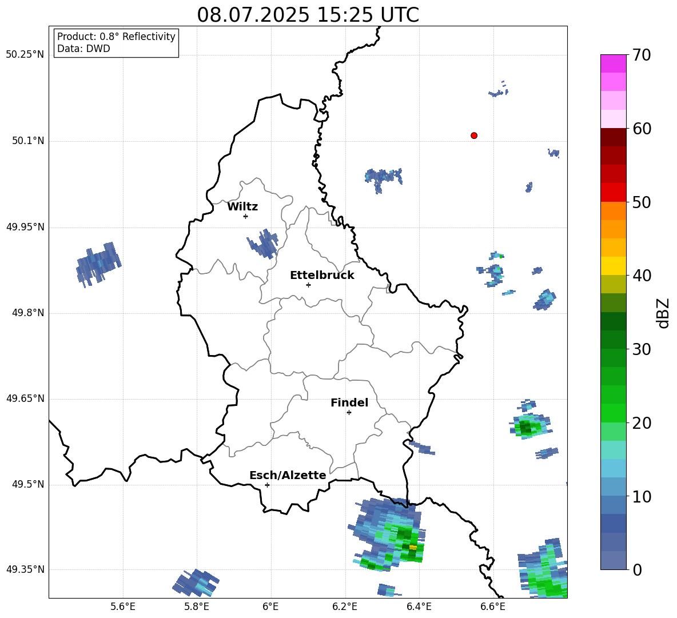Click the light cyan colorbar segment below 20

(613, 450)
